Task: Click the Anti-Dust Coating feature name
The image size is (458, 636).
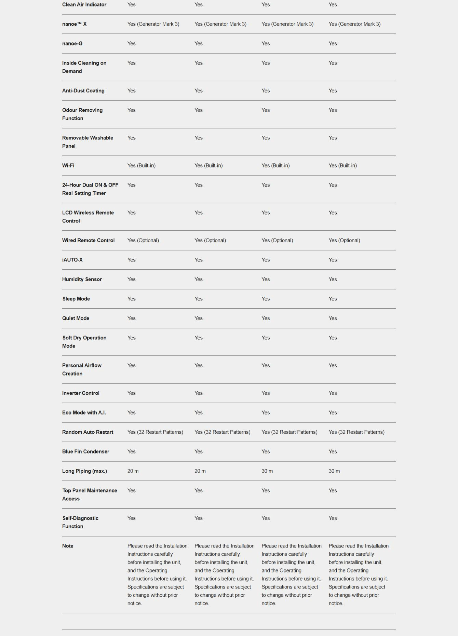Action: [83, 91]
